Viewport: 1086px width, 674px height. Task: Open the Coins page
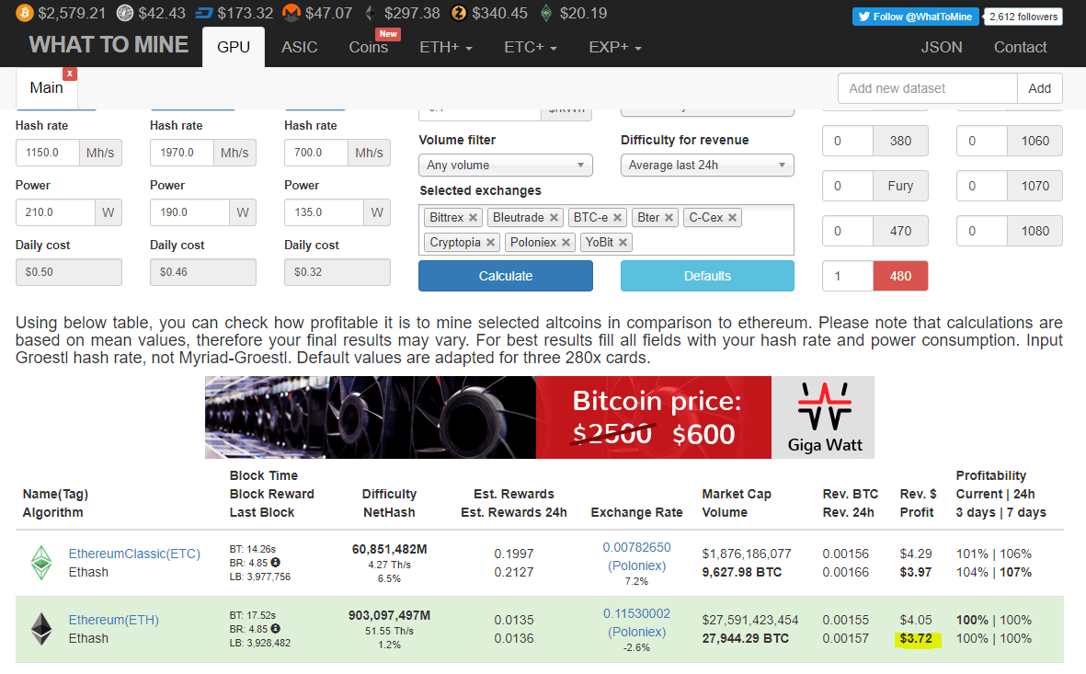(x=369, y=47)
